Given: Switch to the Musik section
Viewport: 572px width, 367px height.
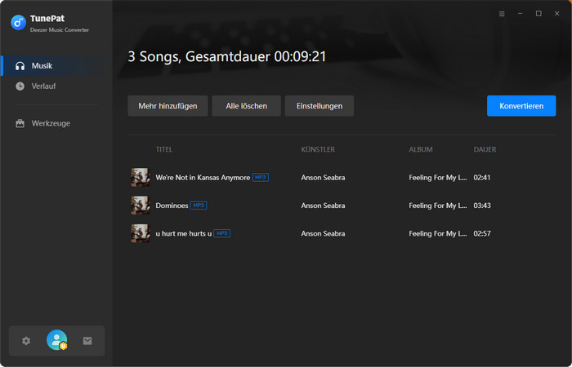Looking at the screenshot, I should [56, 66].
